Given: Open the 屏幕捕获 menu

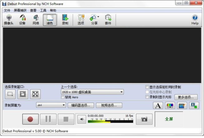Looking at the screenshot, I should (x=20, y=10).
